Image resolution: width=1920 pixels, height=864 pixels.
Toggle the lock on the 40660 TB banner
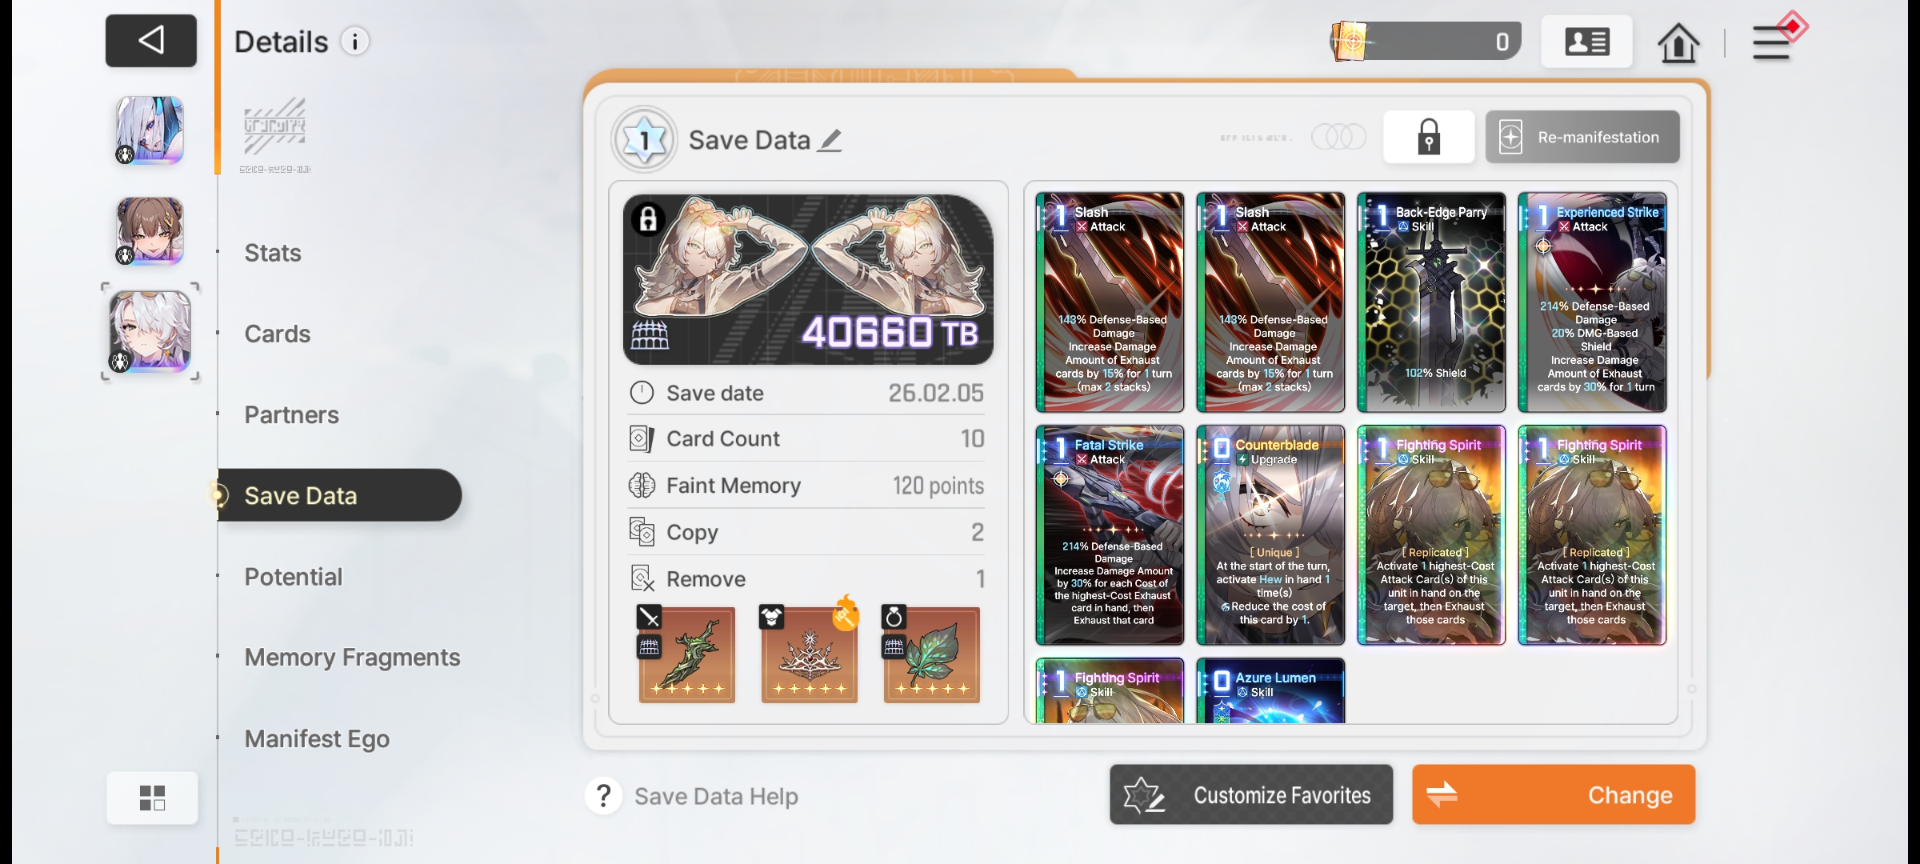point(648,218)
